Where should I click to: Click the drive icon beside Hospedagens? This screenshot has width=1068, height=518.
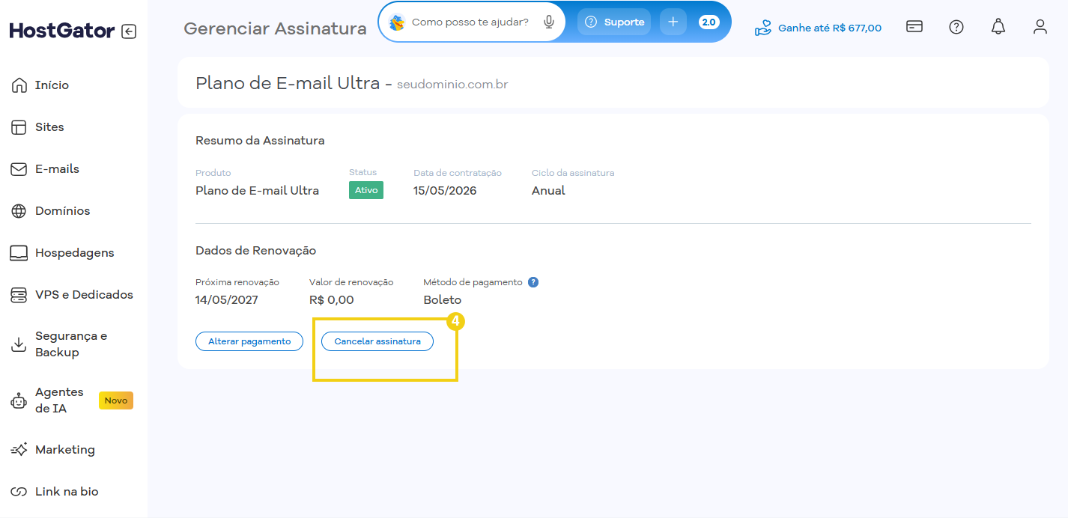(19, 253)
